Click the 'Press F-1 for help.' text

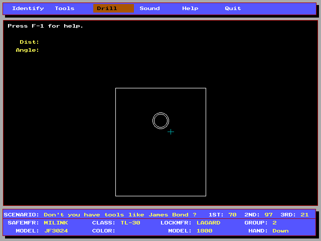[x=45, y=26]
